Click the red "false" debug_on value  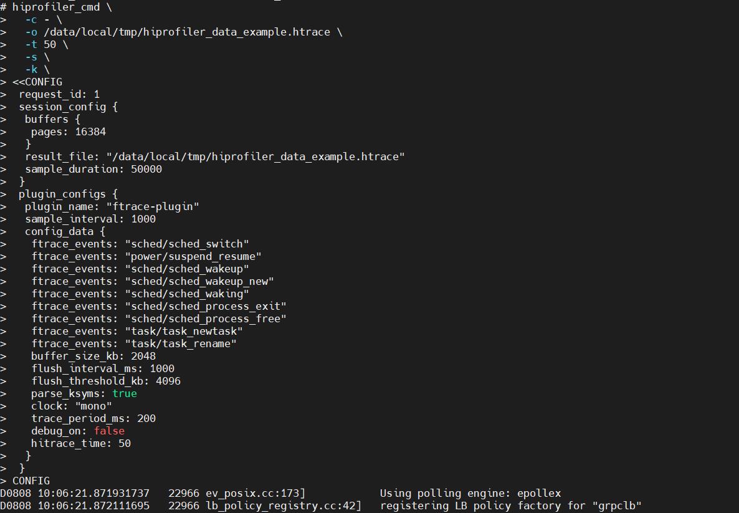point(109,431)
